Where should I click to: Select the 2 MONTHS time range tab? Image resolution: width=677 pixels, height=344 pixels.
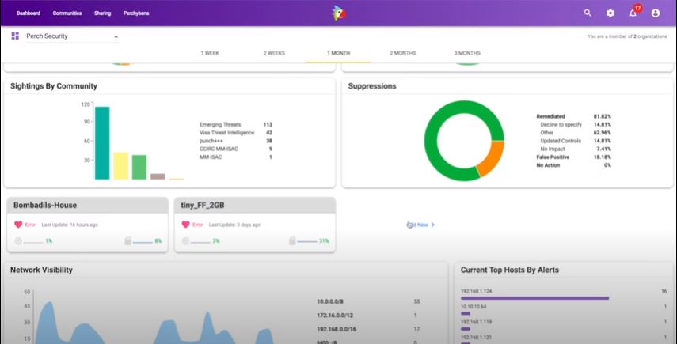403,53
